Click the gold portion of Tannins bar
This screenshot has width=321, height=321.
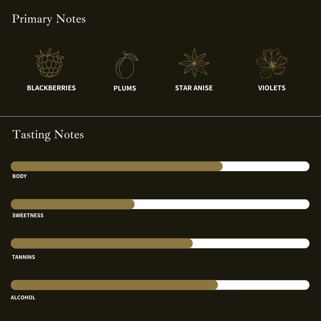[x=102, y=243]
